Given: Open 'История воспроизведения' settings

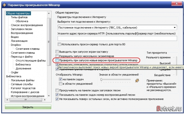Looking at the screenshot, I should pos(28,96).
